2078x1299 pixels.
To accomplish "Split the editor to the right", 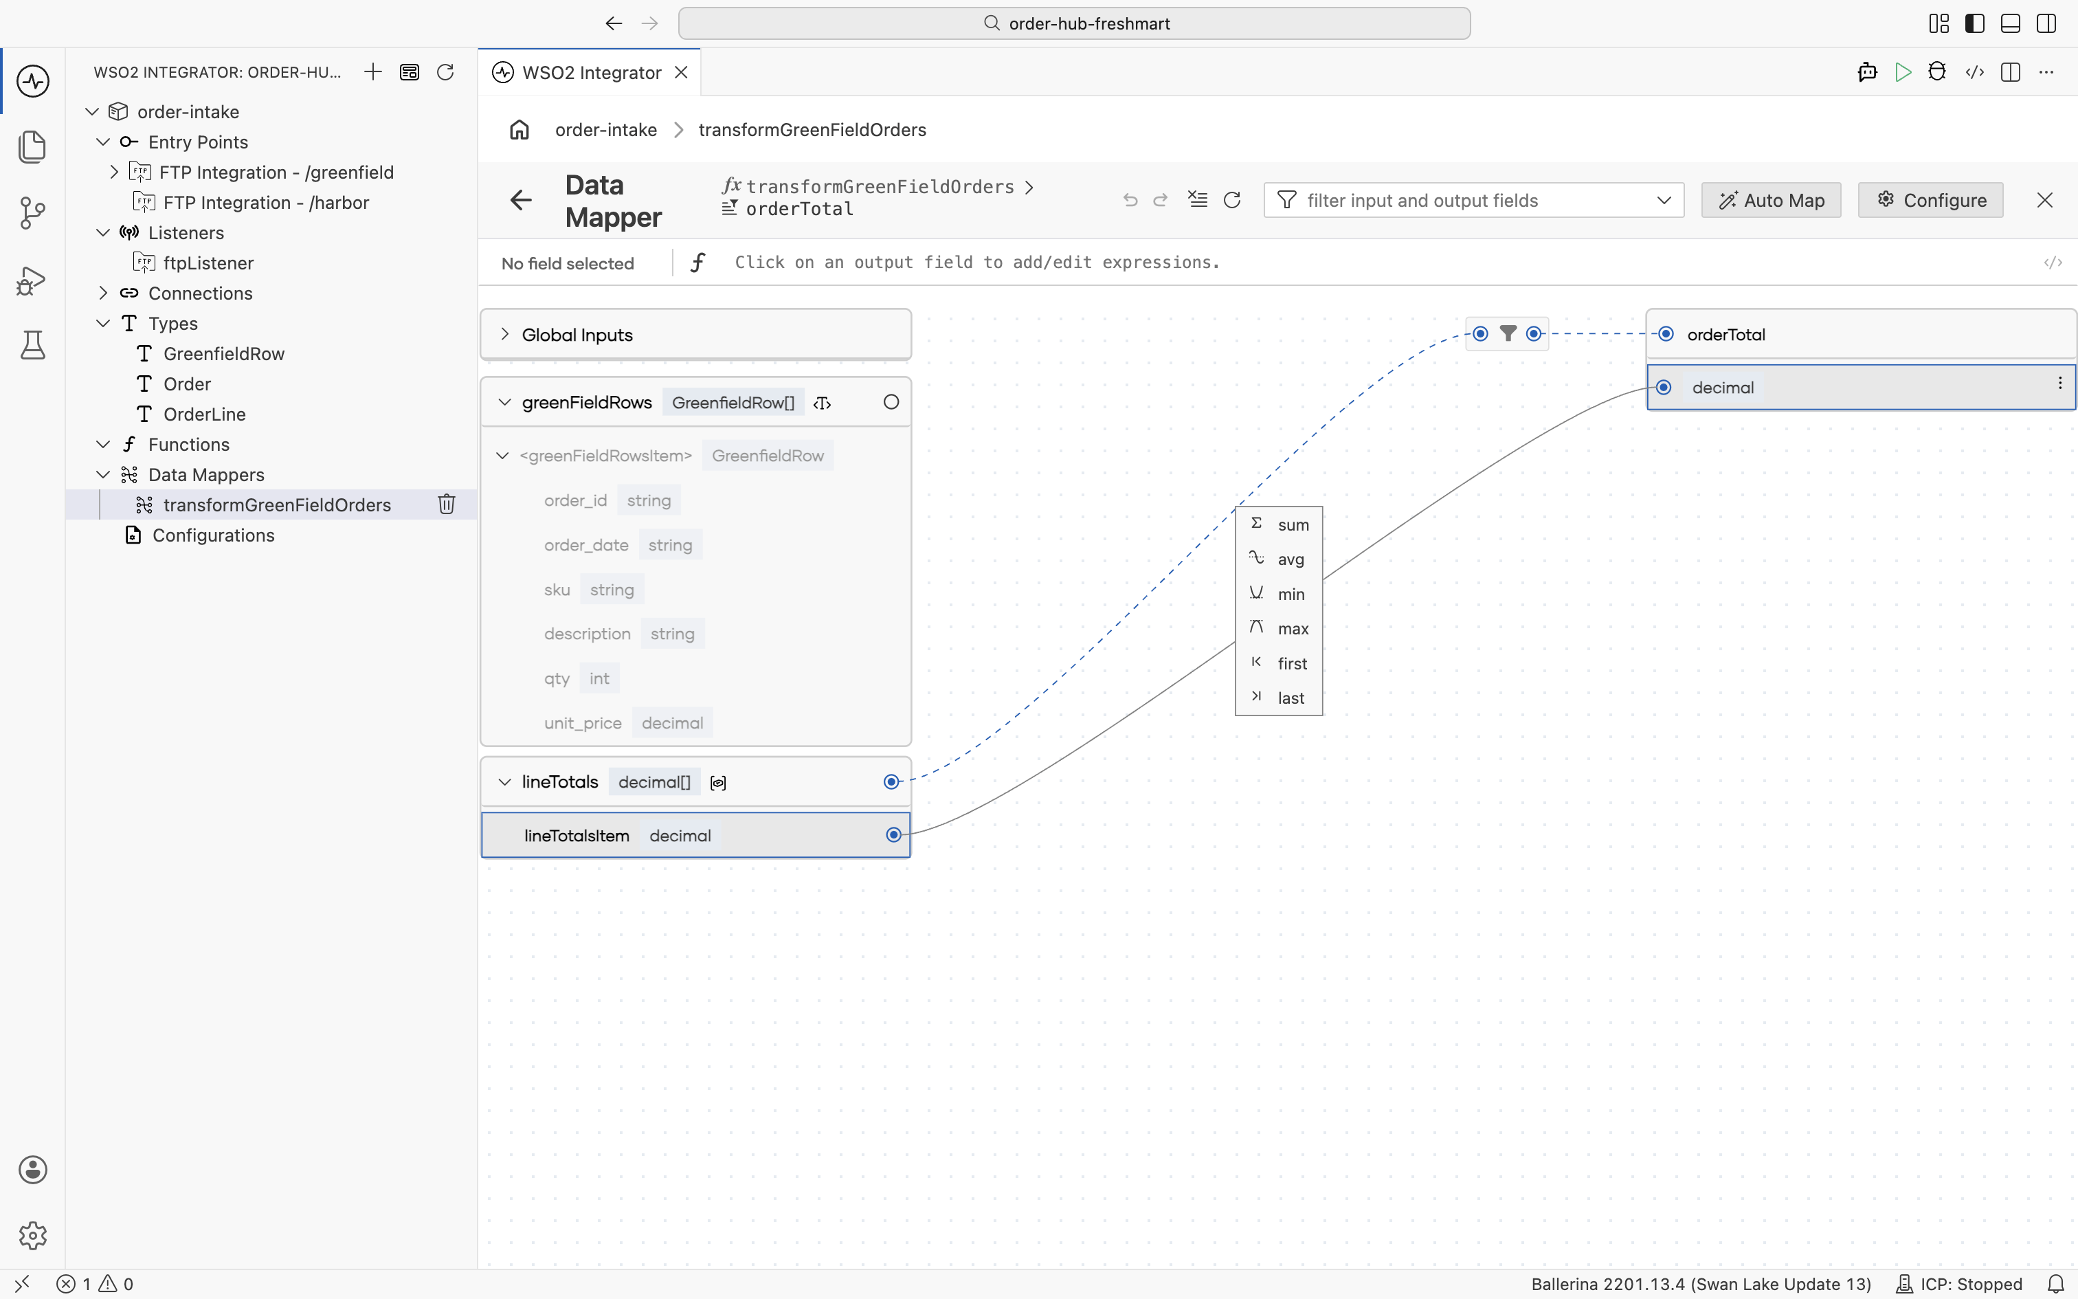I will [2010, 72].
